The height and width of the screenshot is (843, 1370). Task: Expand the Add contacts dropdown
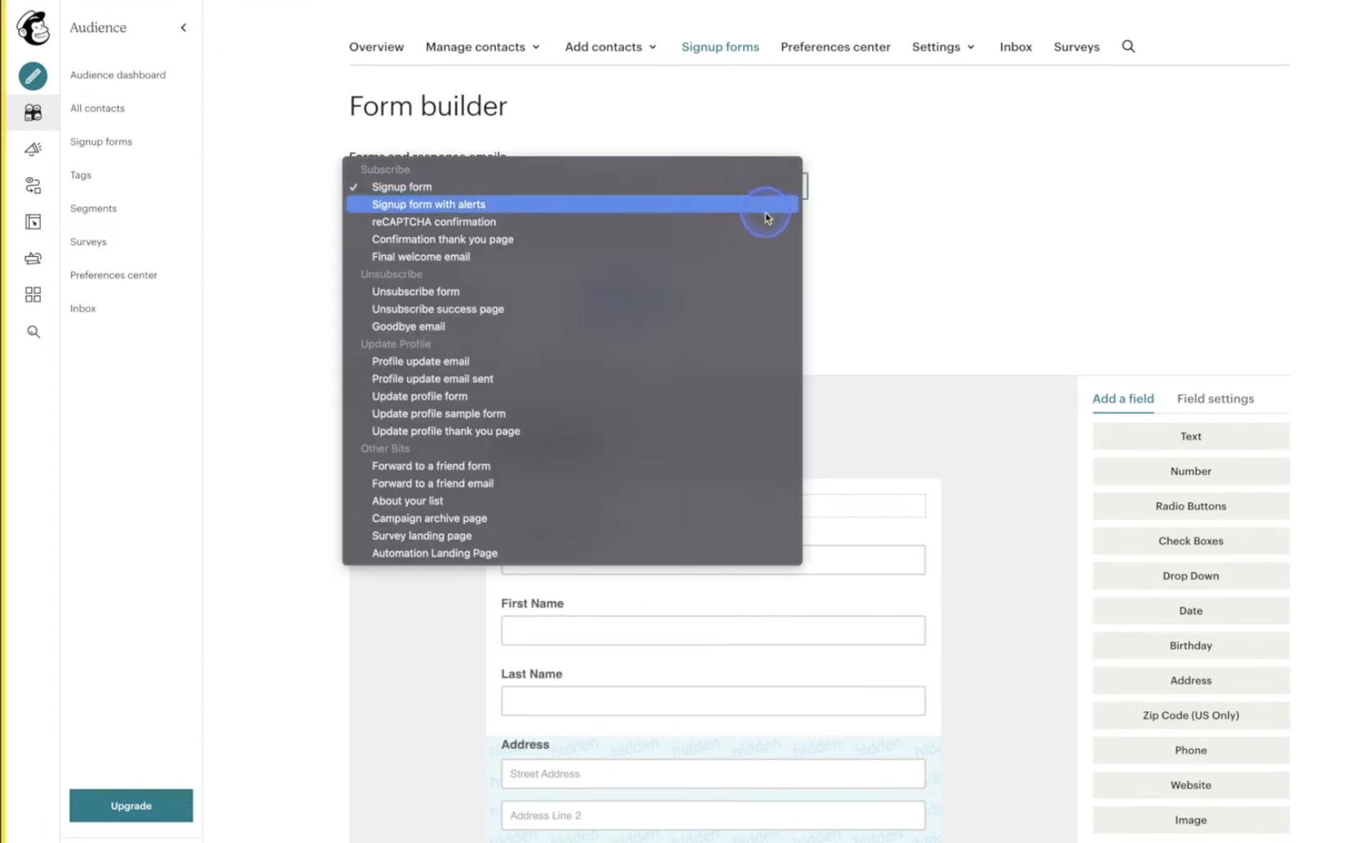[x=610, y=47]
